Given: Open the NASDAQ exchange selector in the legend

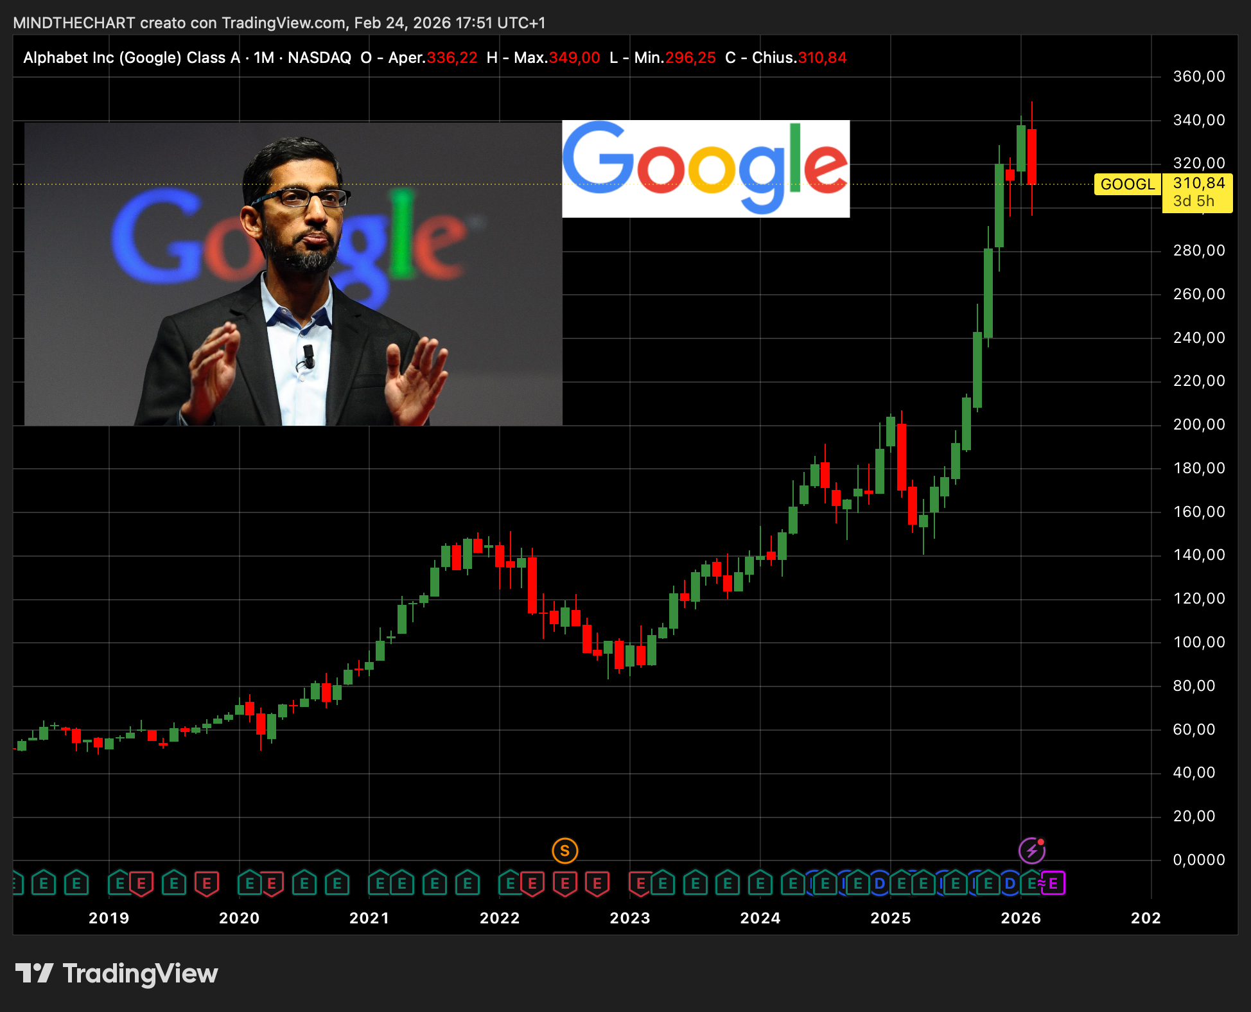Looking at the screenshot, I should coord(319,58).
